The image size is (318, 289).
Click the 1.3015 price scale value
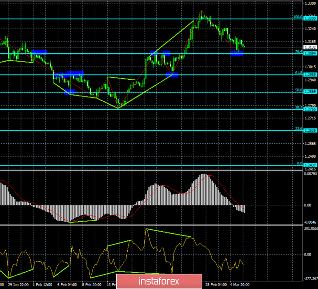coord(310,67)
